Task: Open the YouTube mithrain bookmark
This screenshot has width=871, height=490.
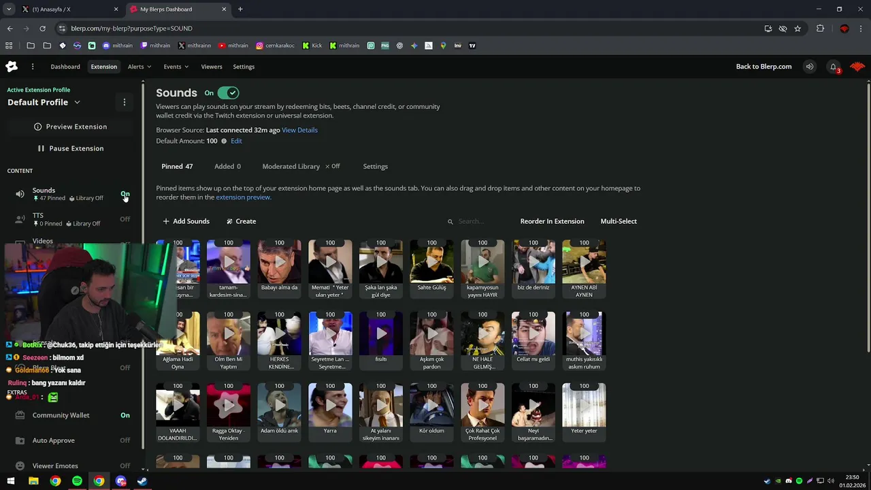Action: click(x=233, y=46)
